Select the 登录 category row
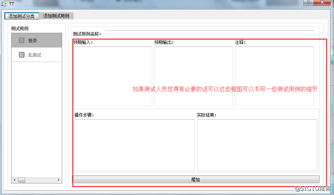The width and height of the screenshot is (334, 195). 37,40
